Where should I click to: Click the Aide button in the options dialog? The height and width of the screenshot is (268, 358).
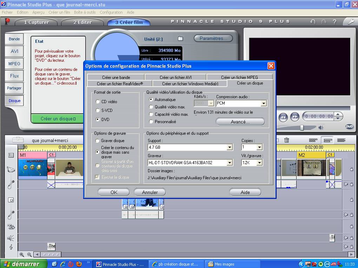pos(245,192)
